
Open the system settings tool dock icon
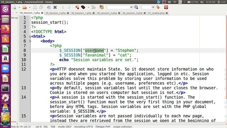click(5, 98)
